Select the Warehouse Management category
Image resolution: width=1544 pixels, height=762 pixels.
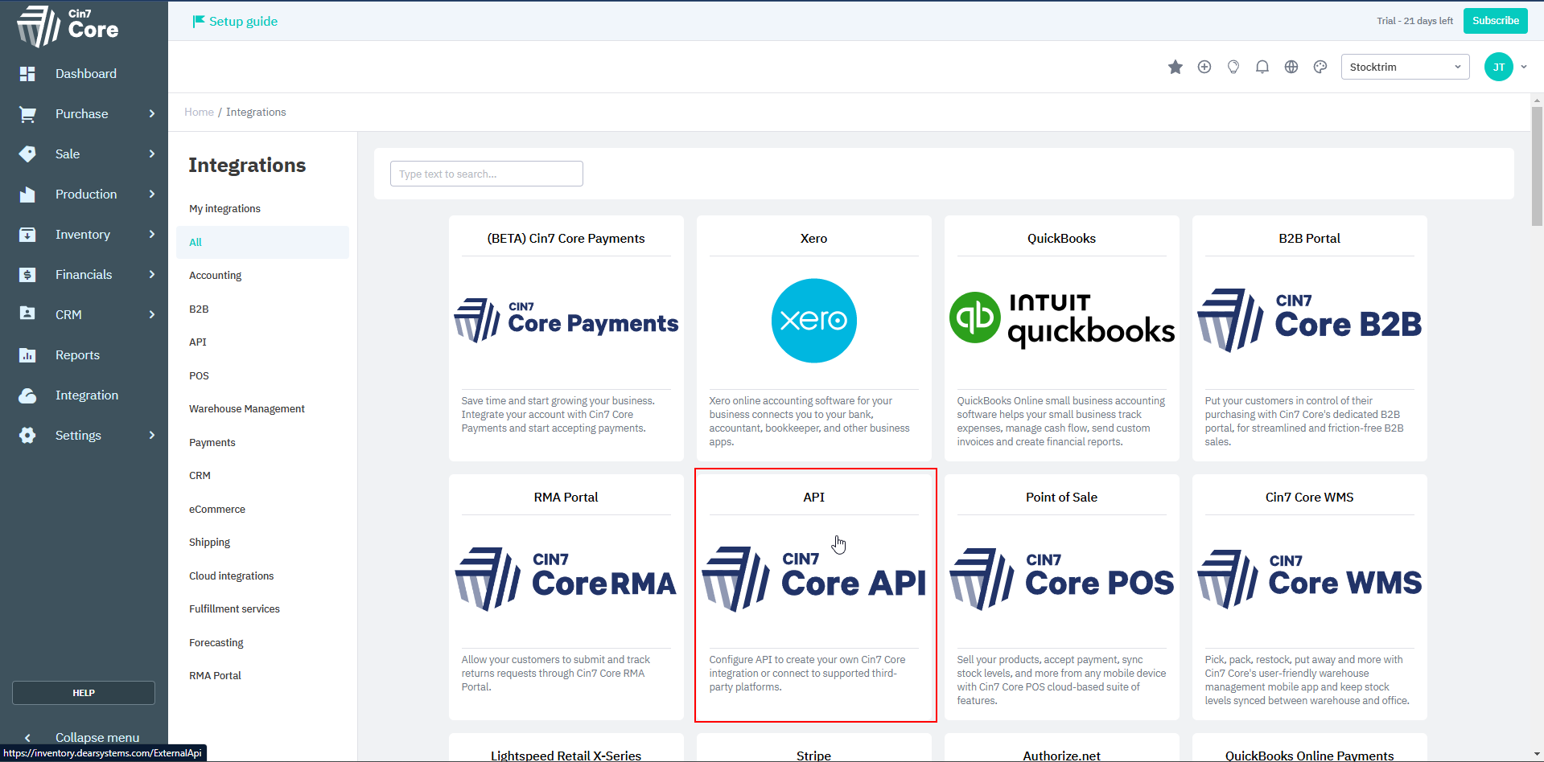coord(246,409)
